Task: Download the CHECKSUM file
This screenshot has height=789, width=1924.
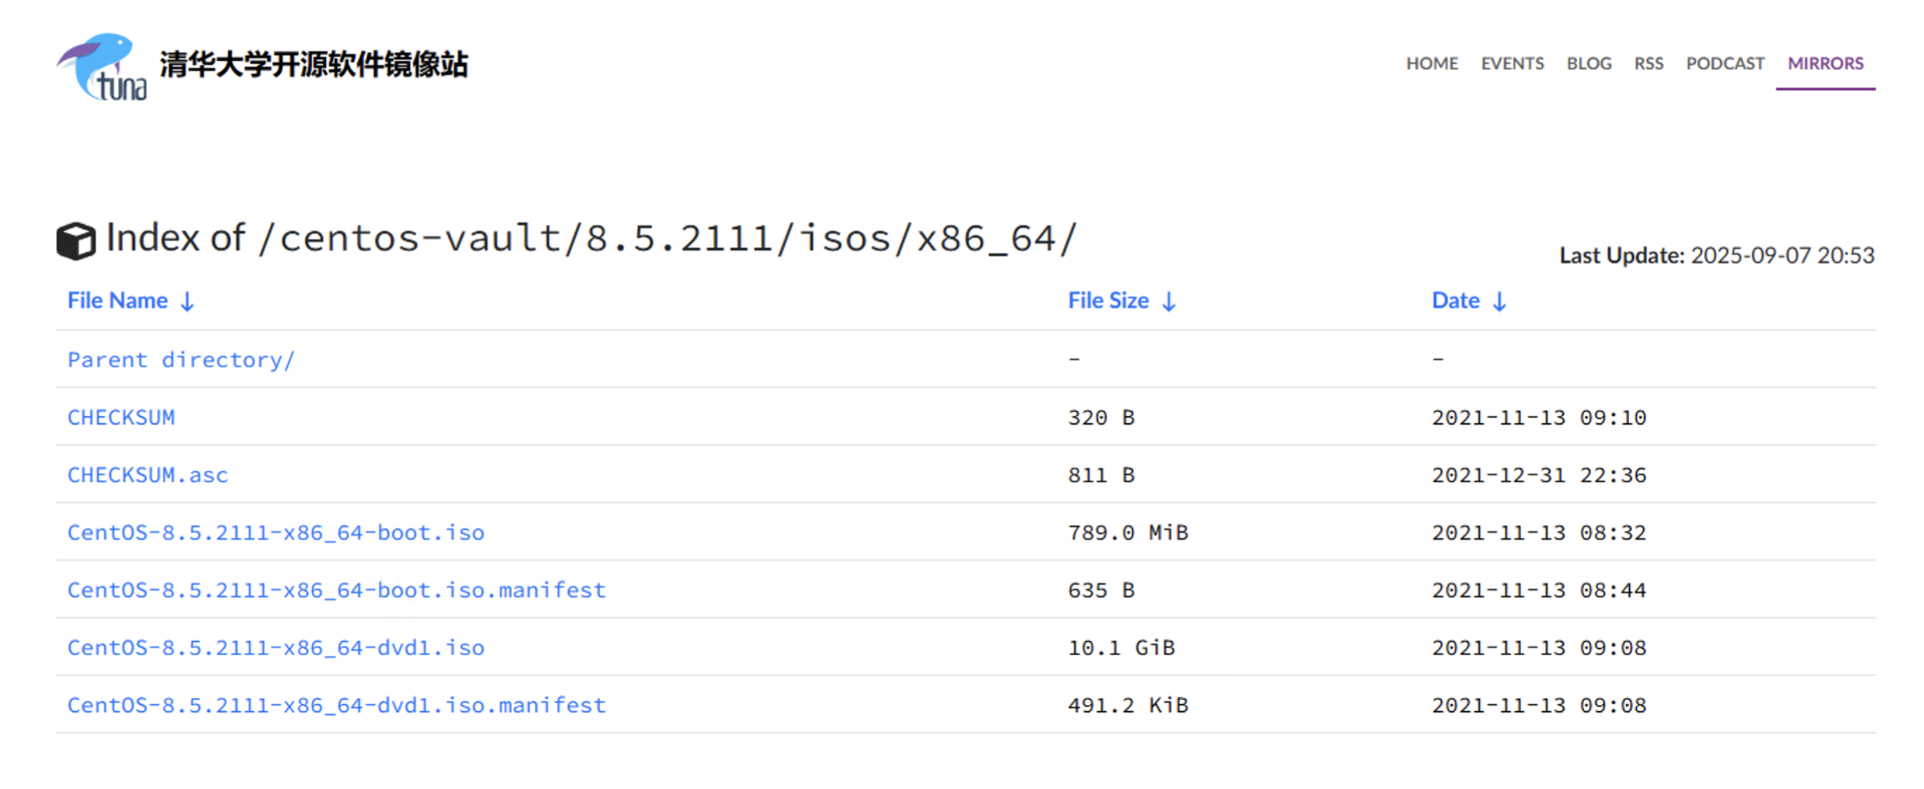Action: pyautogui.click(x=121, y=418)
